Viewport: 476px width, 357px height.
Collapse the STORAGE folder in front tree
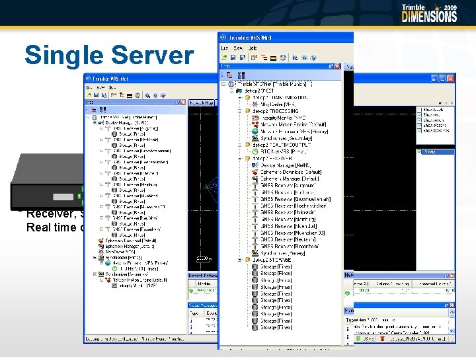click(x=240, y=260)
